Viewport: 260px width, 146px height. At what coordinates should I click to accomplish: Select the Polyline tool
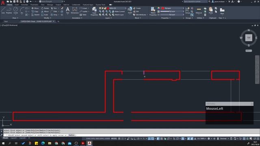coord(9,10)
